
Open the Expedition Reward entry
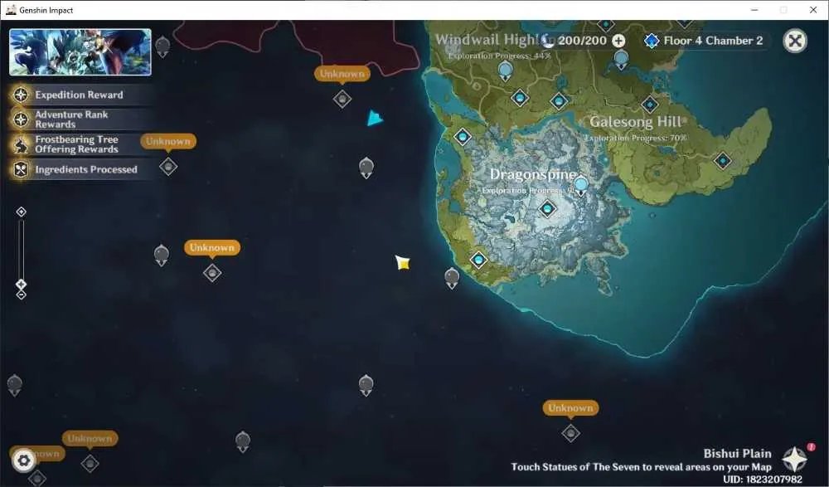pos(80,95)
